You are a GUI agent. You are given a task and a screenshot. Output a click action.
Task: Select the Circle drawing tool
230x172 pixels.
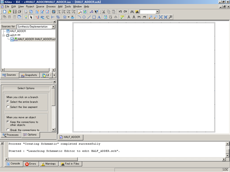click(84, 17)
